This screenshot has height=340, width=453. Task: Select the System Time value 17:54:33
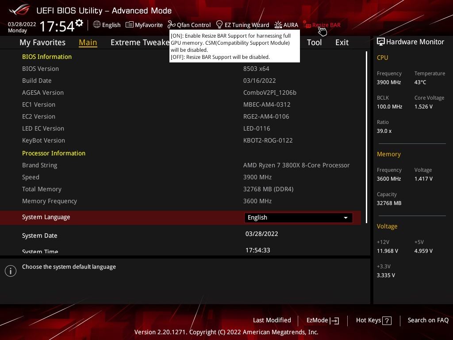point(258,250)
